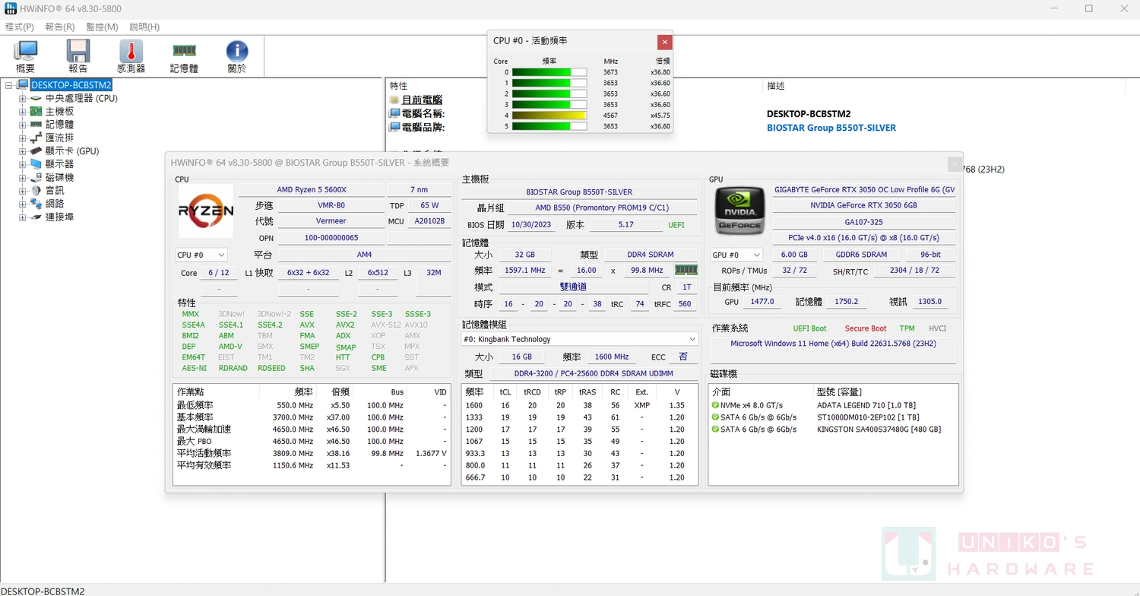This screenshot has height=596, width=1140.
Task: Click the 目前電腦 folder icon
Action: [394, 100]
